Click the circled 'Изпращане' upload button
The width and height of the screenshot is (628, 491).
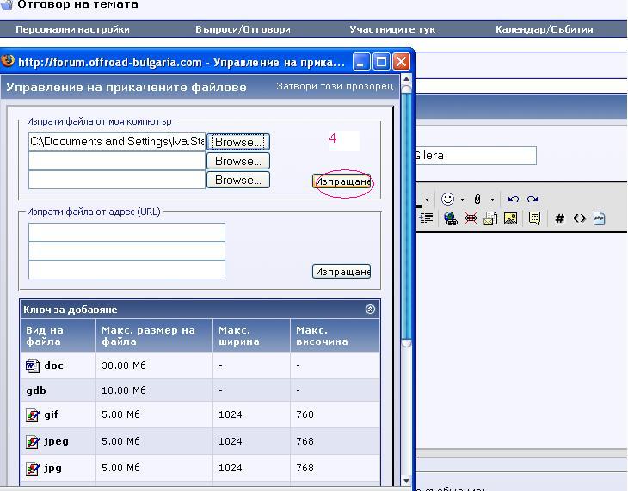(342, 181)
